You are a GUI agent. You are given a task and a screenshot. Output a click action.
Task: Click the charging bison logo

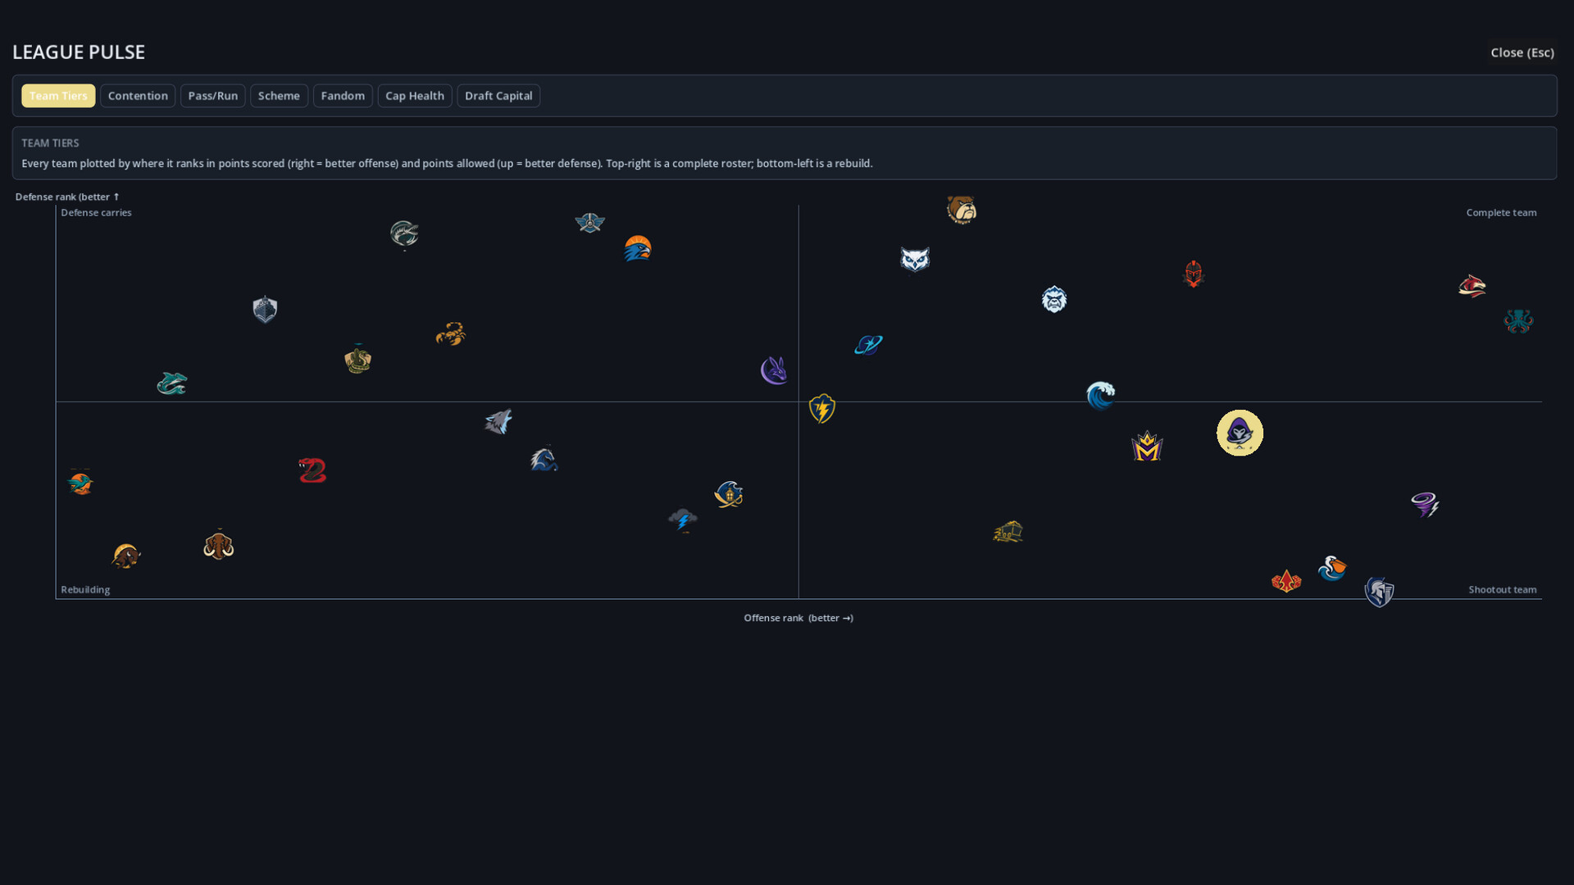[126, 556]
